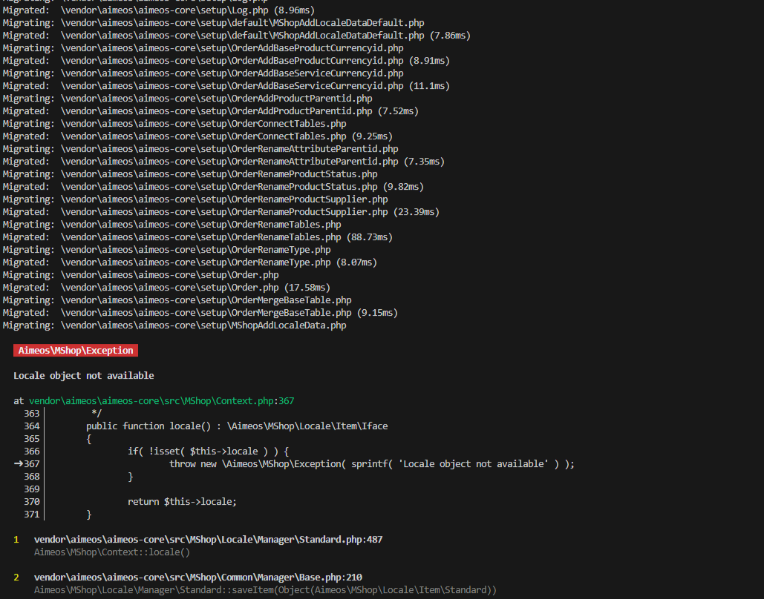
Task: Click the throw new Exception code line
Action: [372, 464]
